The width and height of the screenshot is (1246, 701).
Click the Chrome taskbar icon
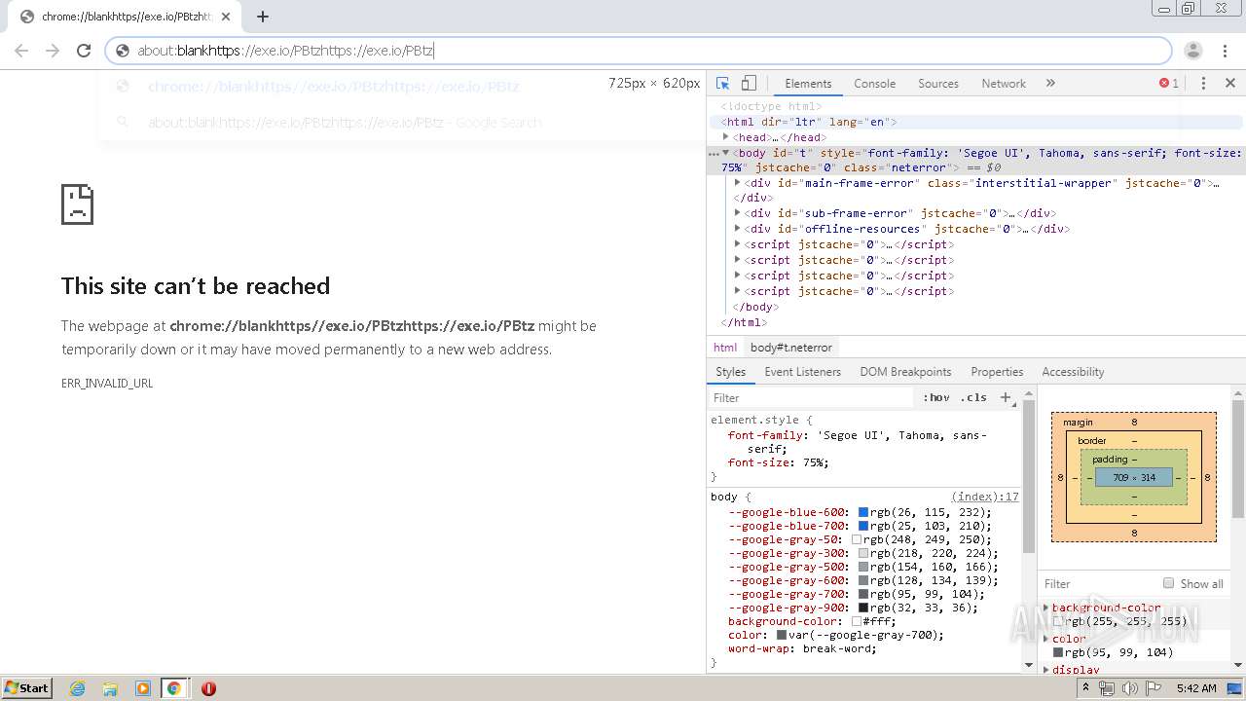[174, 688]
